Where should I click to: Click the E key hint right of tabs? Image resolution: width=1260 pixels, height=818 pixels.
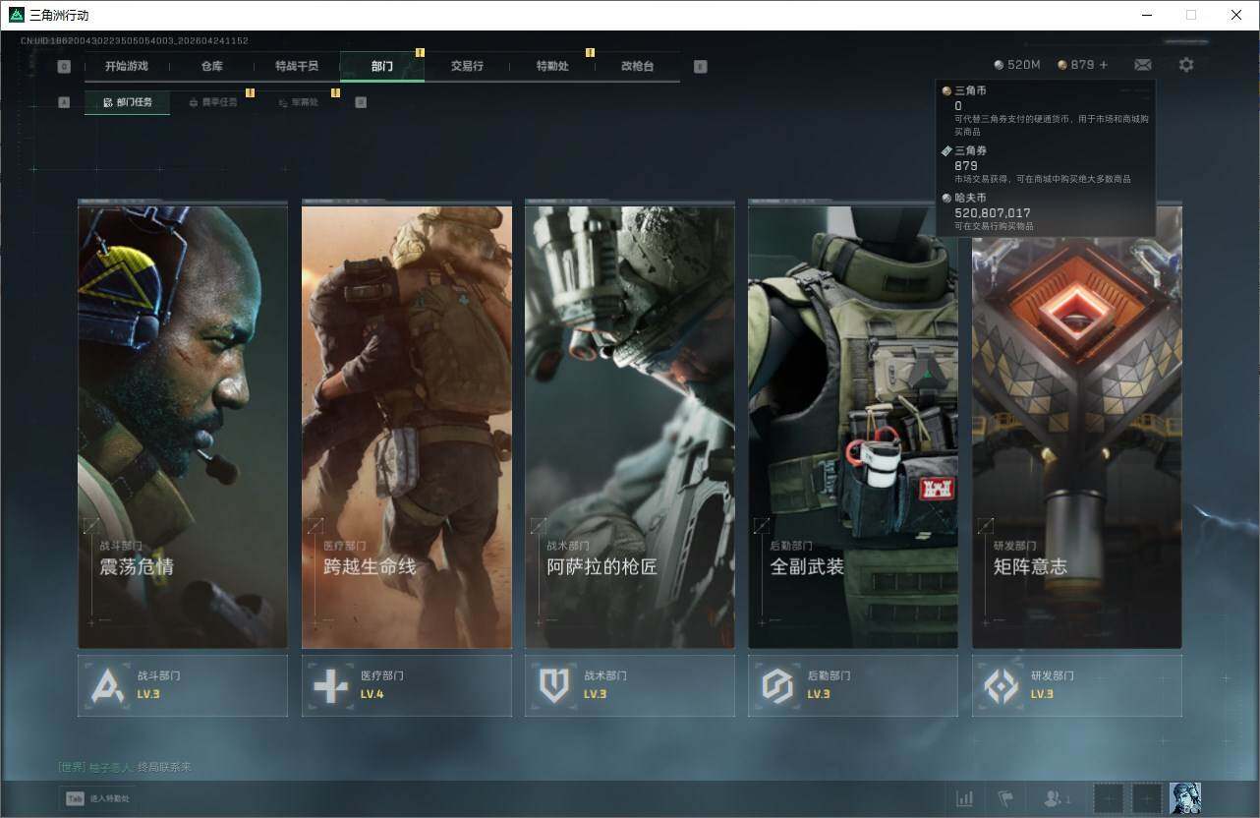700,67
